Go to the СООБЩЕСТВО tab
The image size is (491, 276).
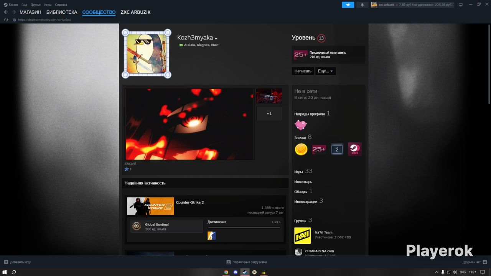pyautogui.click(x=99, y=12)
